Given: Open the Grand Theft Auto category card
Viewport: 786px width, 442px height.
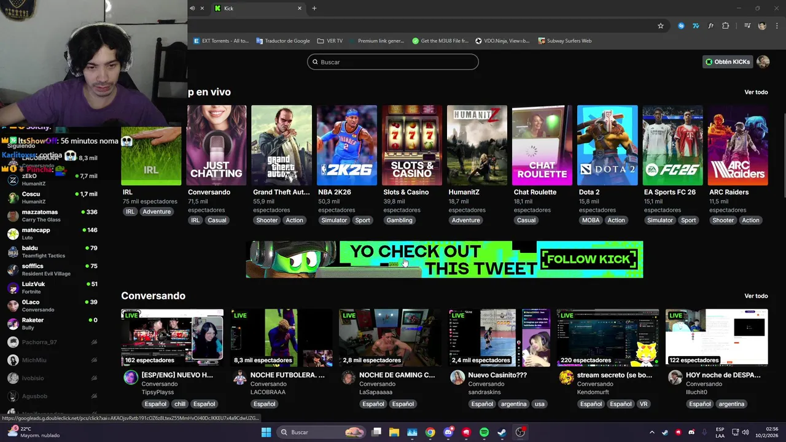Looking at the screenshot, I should [x=282, y=145].
